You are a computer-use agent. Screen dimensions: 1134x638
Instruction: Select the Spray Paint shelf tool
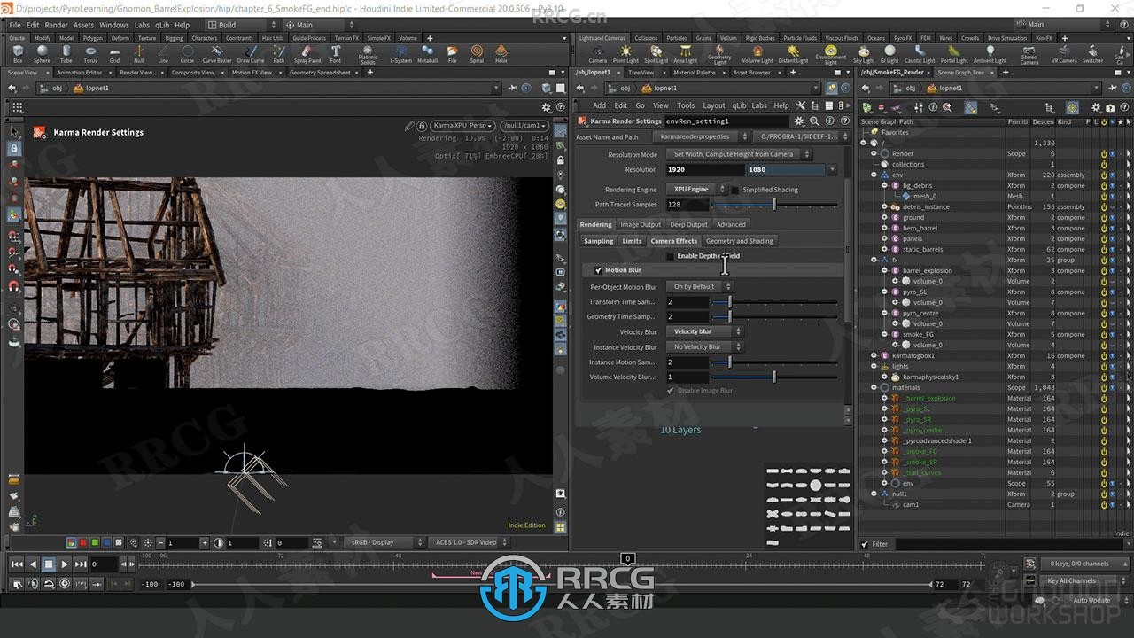click(x=307, y=53)
